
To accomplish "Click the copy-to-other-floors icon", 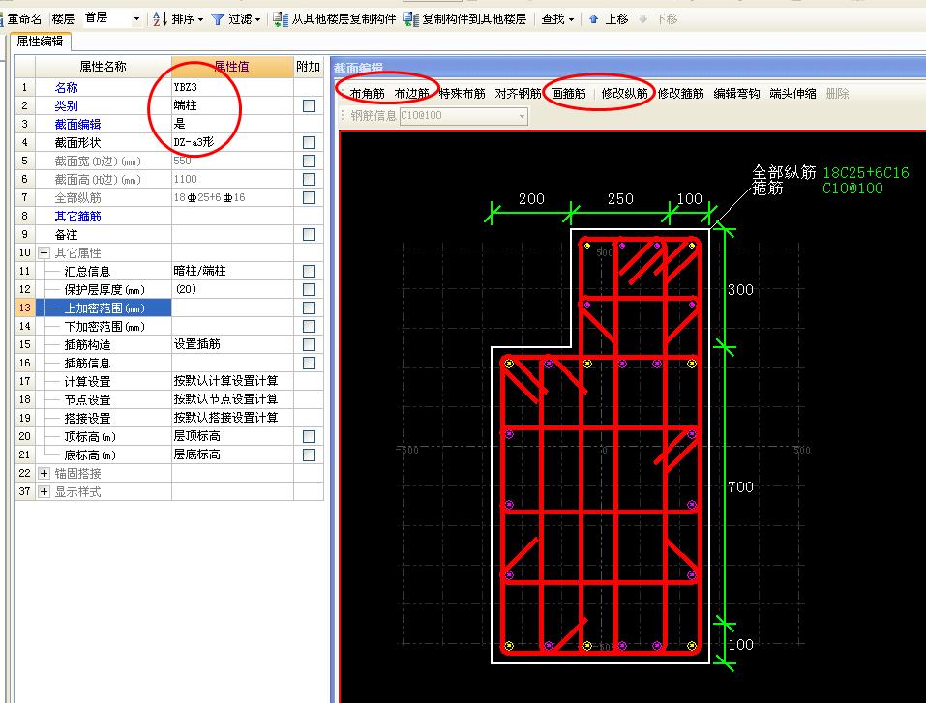I will pyautogui.click(x=411, y=19).
